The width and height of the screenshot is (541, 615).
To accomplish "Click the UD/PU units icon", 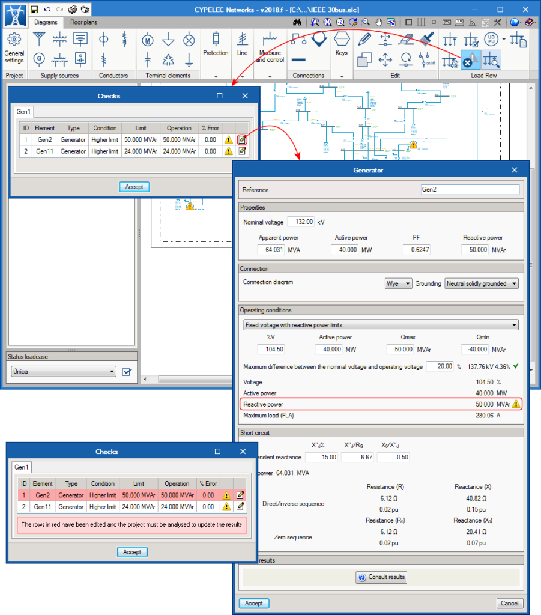I will click(x=491, y=39).
